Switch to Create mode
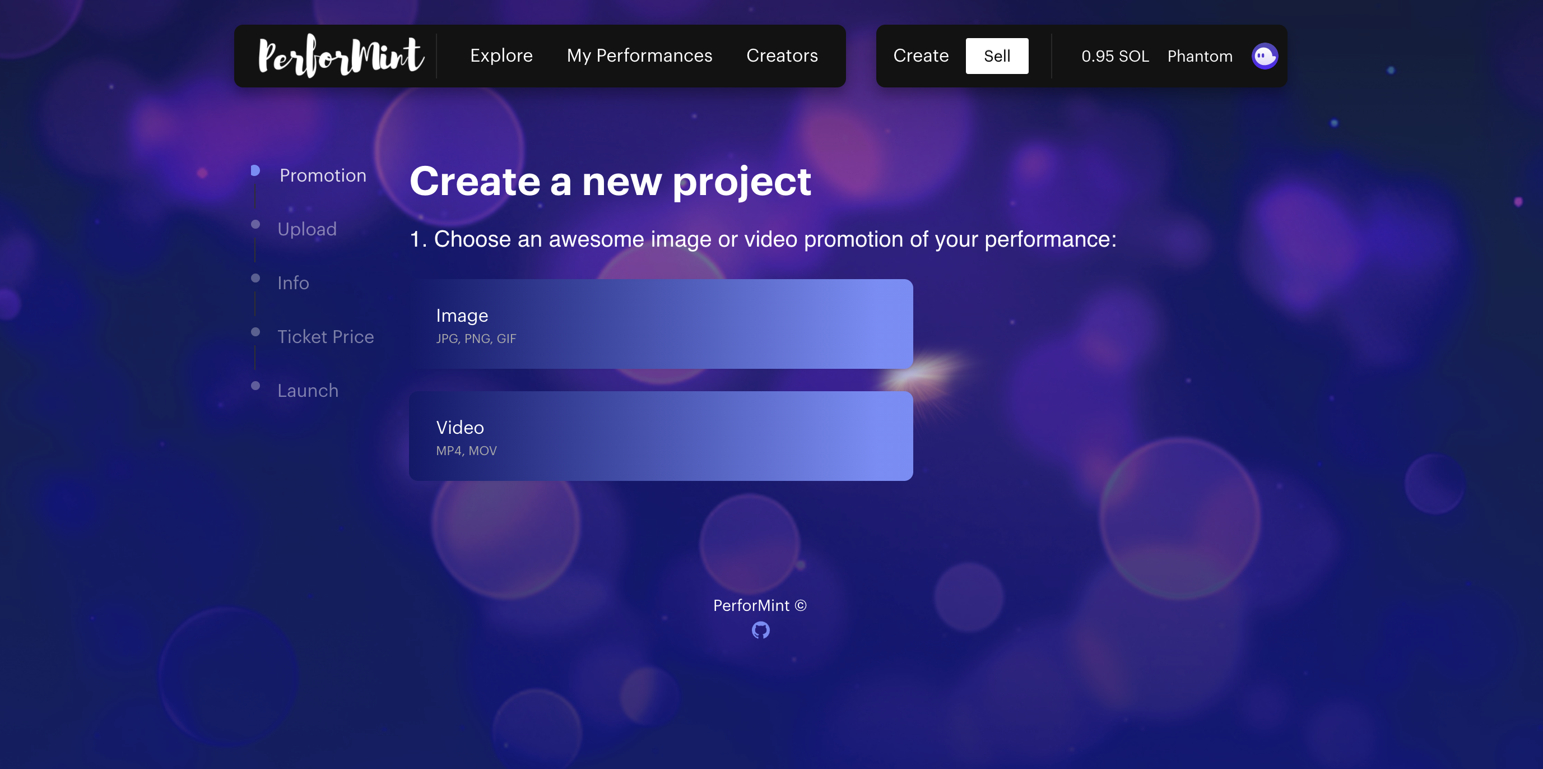The width and height of the screenshot is (1543, 769). [x=921, y=55]
